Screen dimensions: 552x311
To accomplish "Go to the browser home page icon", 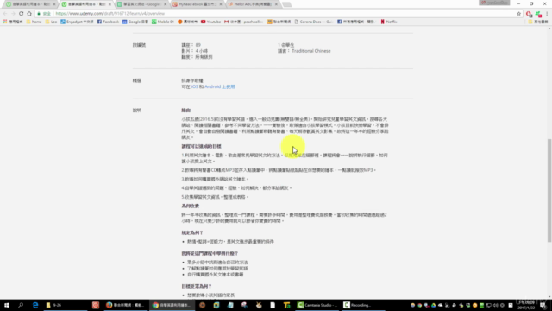I will click(29, 14).
